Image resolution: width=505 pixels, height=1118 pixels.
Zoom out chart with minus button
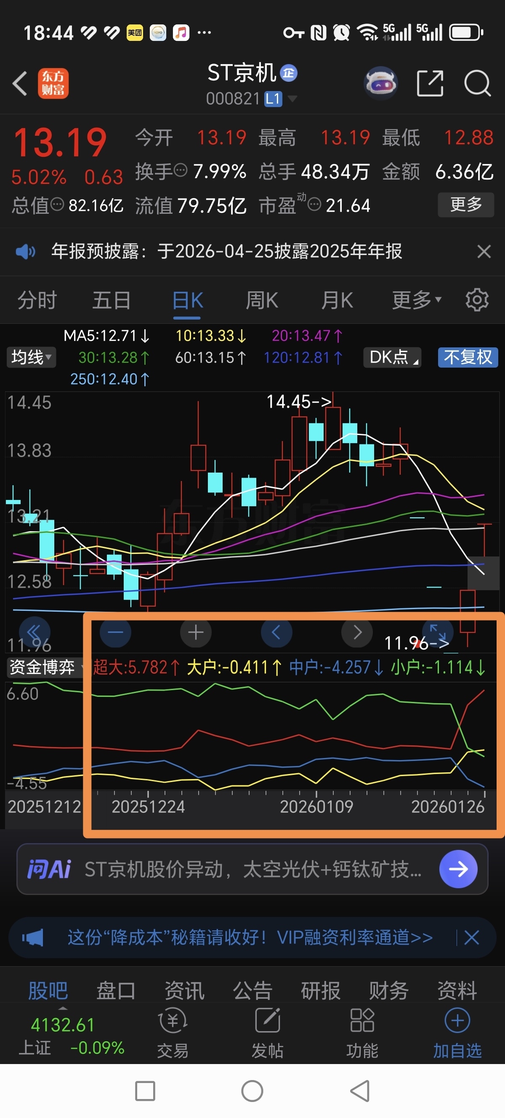tap(115, 632)
